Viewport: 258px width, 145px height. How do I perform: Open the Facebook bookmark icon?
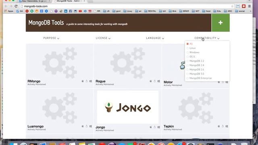coord(71,11)
